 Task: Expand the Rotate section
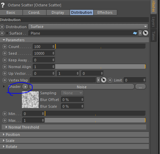(x=4, y=147)
